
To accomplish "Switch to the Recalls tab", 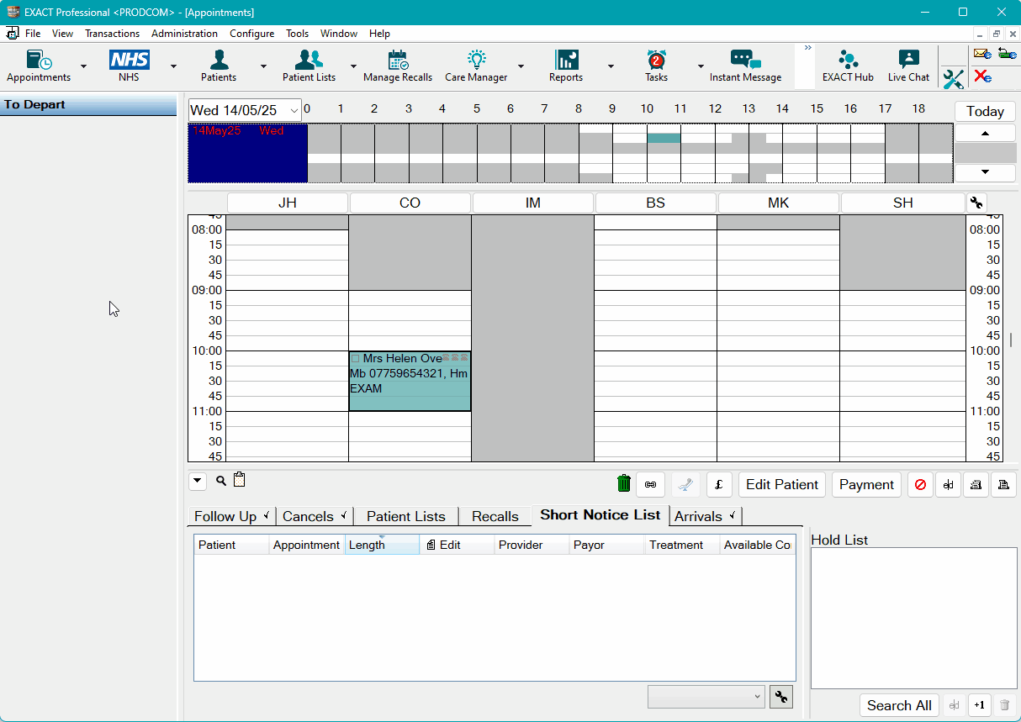I will point(495,516).
